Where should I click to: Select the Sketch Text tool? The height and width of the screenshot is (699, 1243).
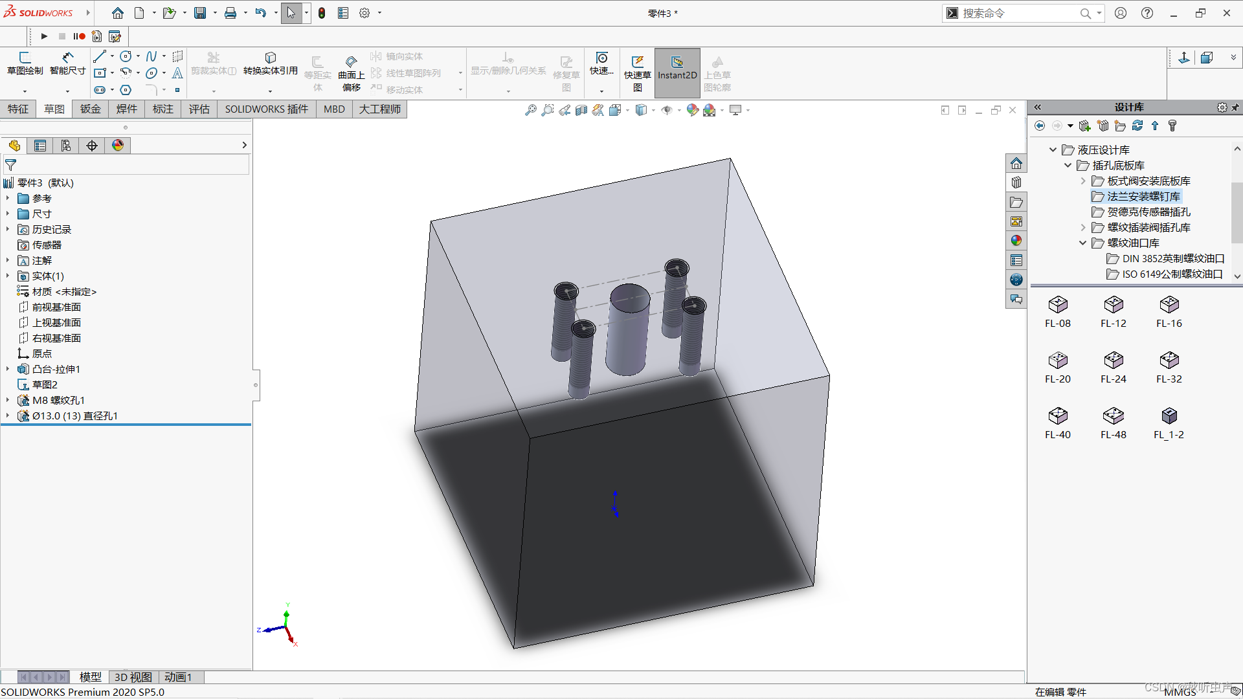(x=177, y=72)
